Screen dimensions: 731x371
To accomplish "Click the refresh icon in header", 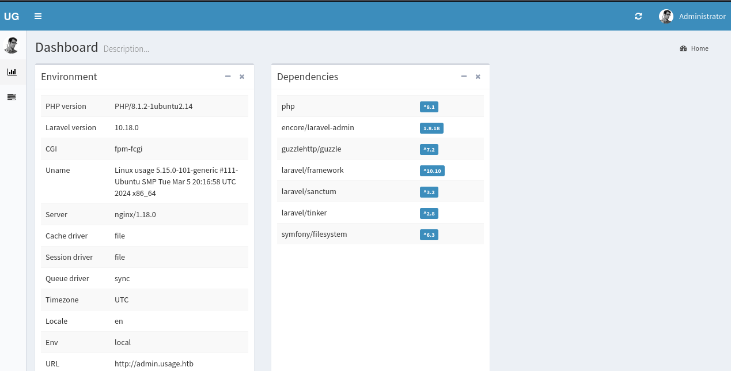I will 638,16.
